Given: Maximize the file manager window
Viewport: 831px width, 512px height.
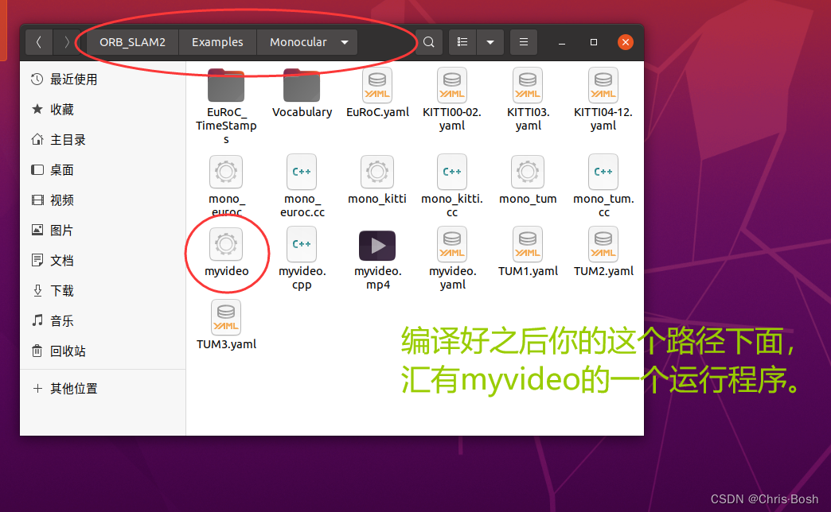Looking at the screenshot, I should click(594, 42).
